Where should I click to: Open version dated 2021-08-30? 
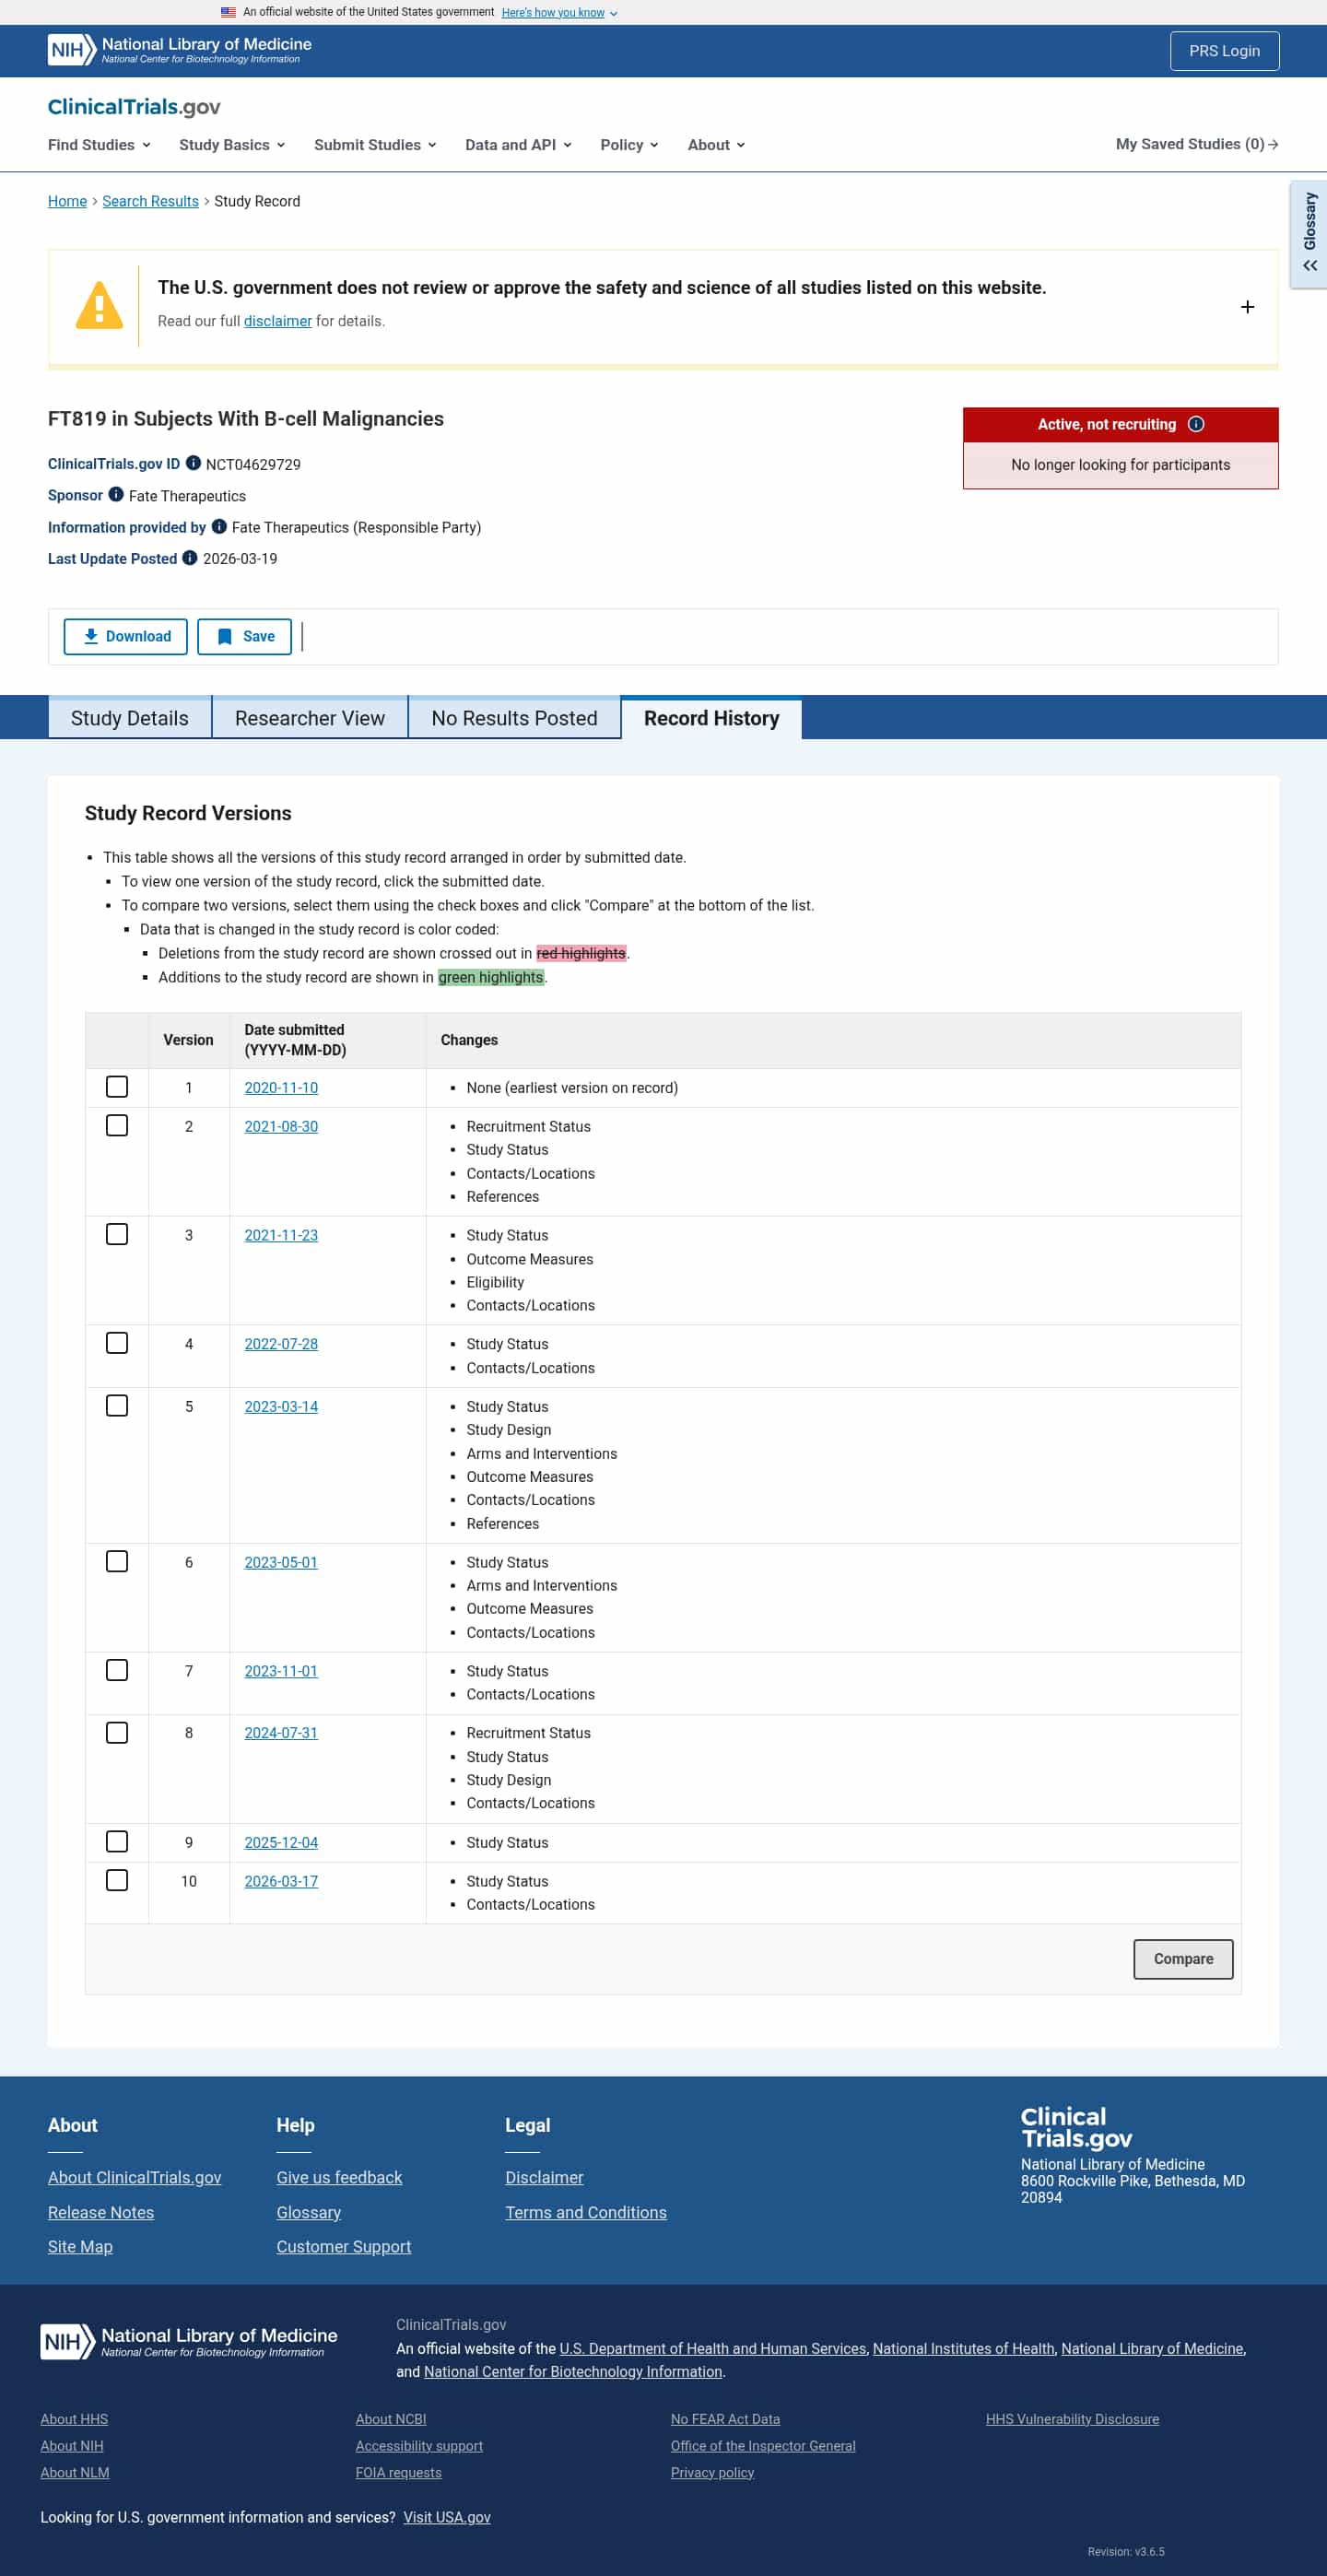tap(281, 1126)
